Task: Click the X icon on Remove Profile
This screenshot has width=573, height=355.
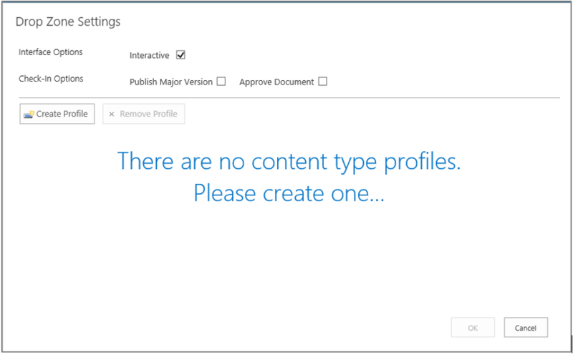Action: click(x=112, y=114)
